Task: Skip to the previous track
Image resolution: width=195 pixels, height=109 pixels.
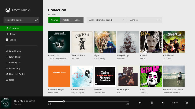Action: [140, 103]
